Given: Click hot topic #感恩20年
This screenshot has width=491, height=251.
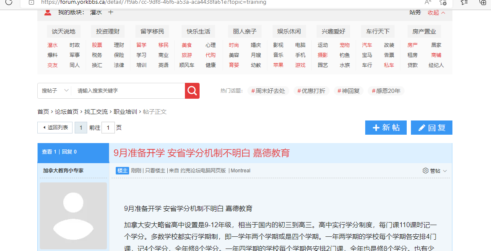Looking at the screenshot, I should 386,91.
